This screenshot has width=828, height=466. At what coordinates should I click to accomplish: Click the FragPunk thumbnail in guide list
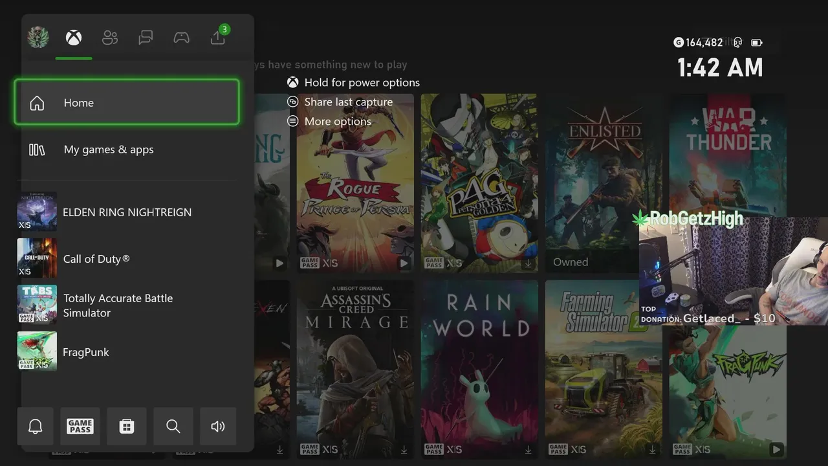pyautogui.click(x=37, y=351)
